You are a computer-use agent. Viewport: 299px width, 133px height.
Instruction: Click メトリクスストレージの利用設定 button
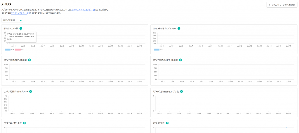pos(282,5)
